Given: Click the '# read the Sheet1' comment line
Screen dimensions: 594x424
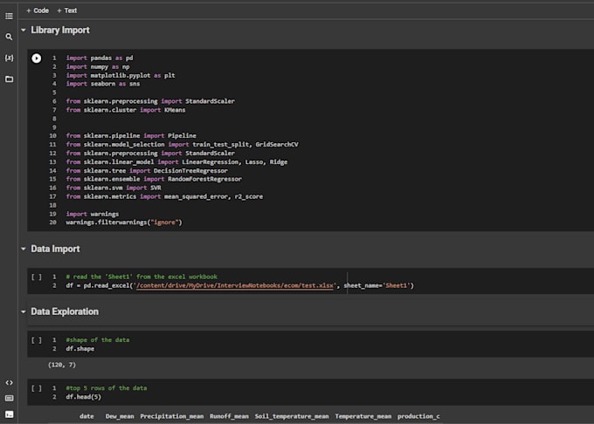Looking at the screenshot, I should (142, 277).
